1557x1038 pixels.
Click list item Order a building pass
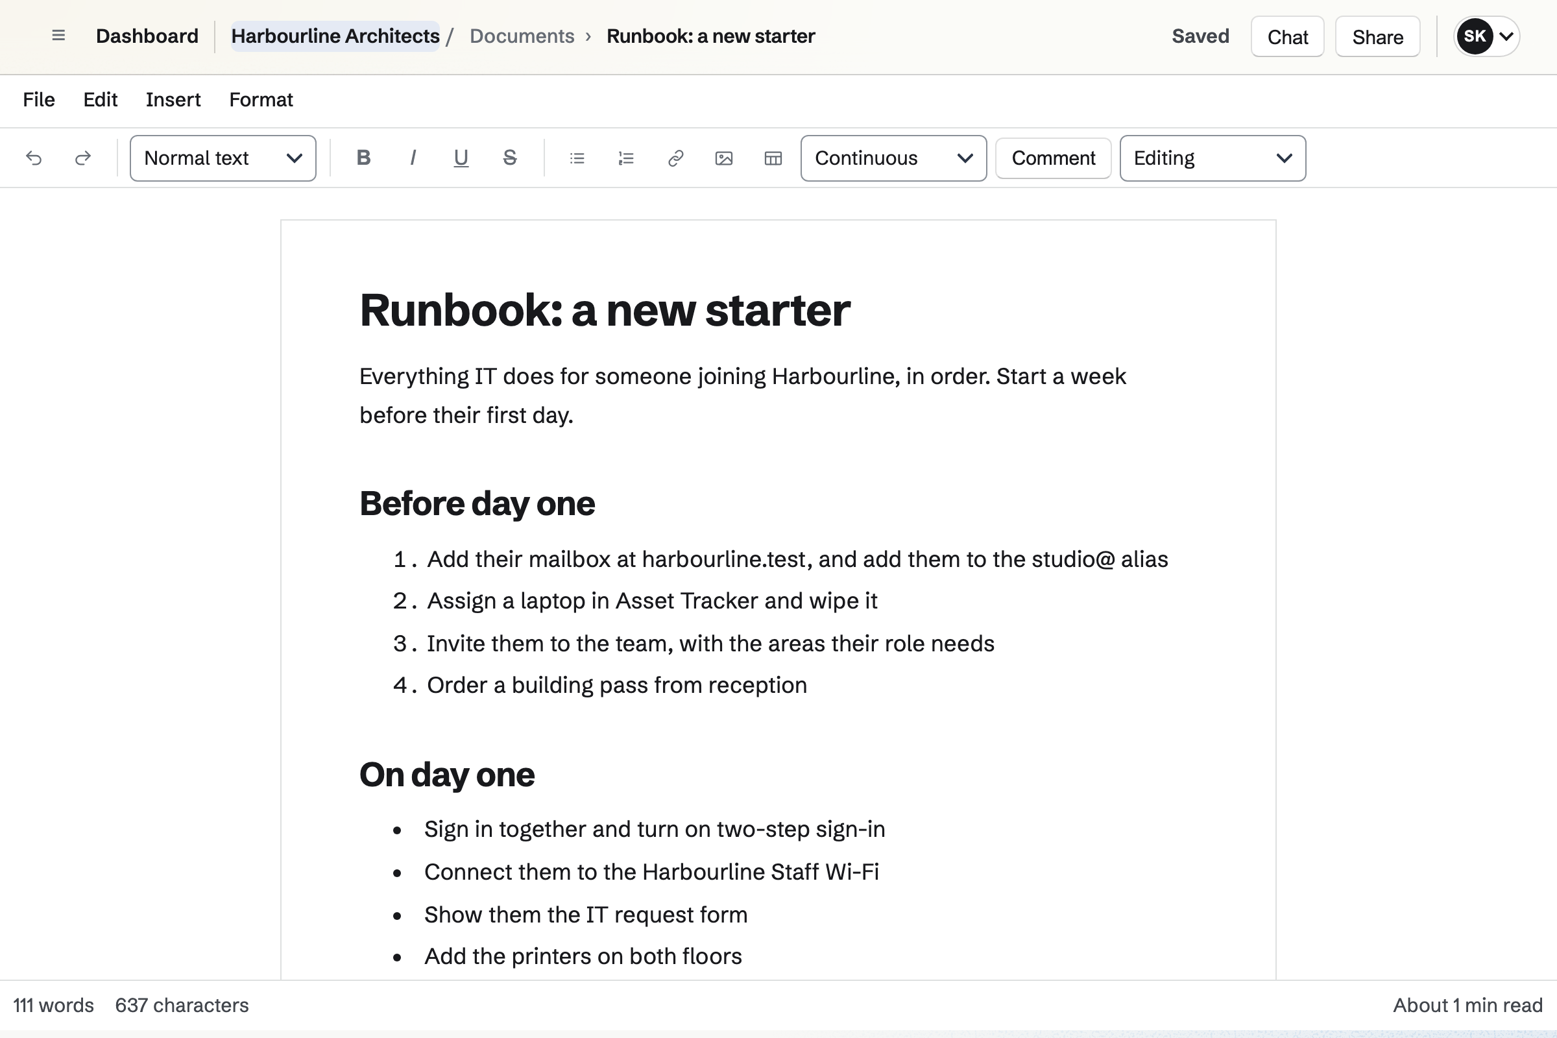pyautogui.click(x=617, y=685)
